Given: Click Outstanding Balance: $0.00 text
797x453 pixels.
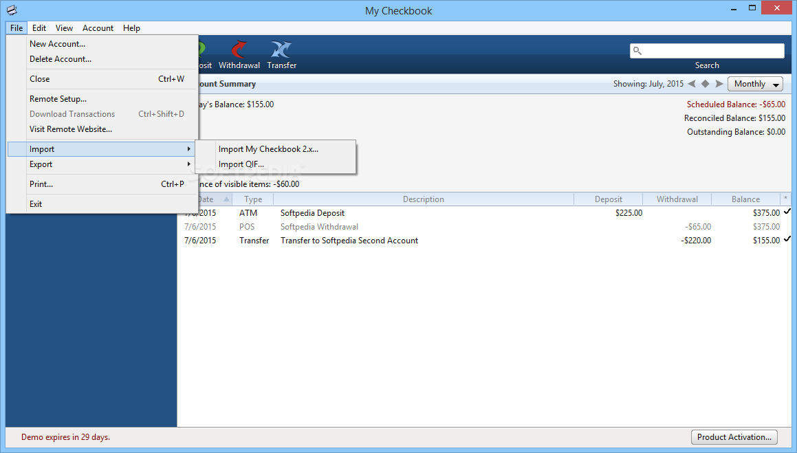Looking at the screenshot, I should 736,131.
